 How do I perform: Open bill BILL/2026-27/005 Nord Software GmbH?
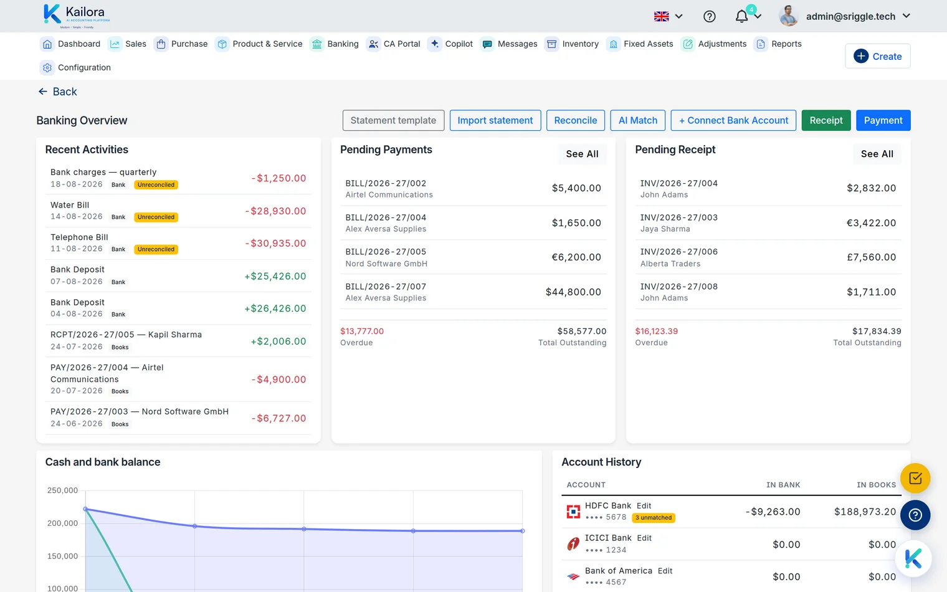pos(473,257)
